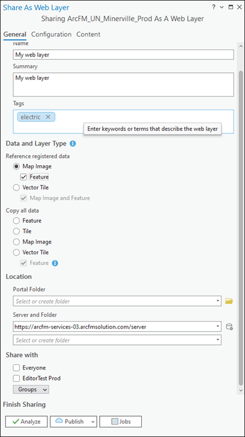
Task: Open the Publish button dropdown arrow
Action: [x=92, y=422]
